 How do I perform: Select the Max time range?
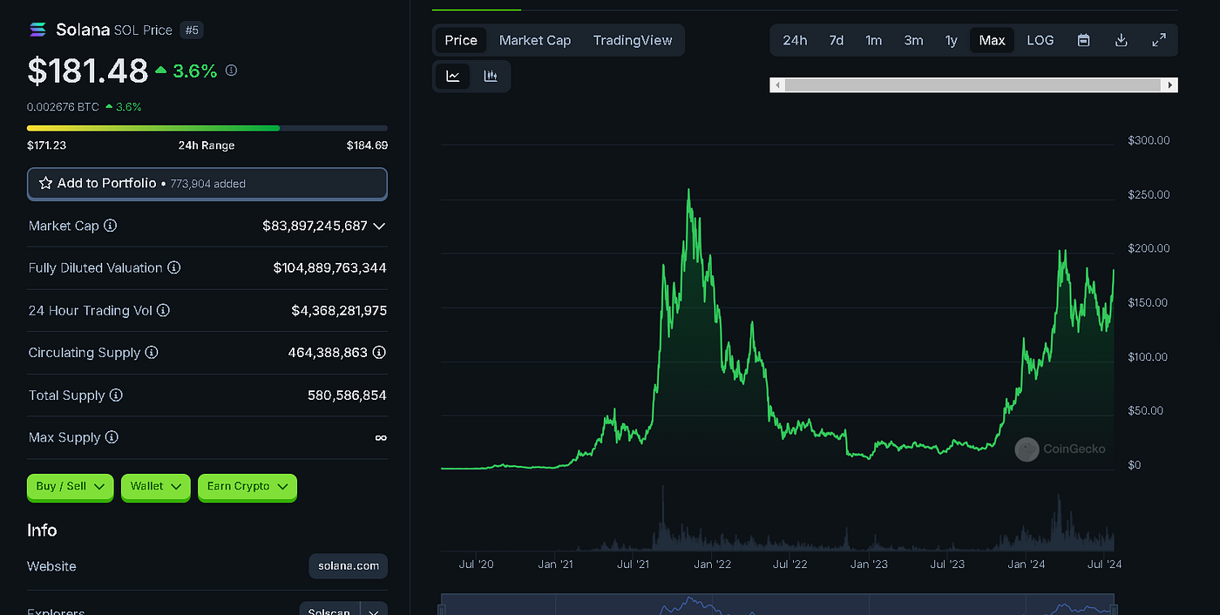[993, 40]
